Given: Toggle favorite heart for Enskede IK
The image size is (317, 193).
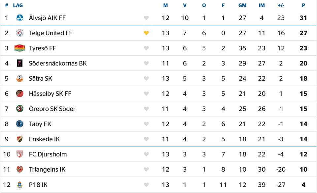Looking at the screenshot, I should pos(146,139).
